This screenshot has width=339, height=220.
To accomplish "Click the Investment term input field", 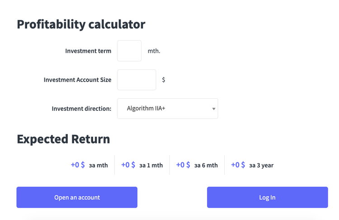I will (129, 51).
